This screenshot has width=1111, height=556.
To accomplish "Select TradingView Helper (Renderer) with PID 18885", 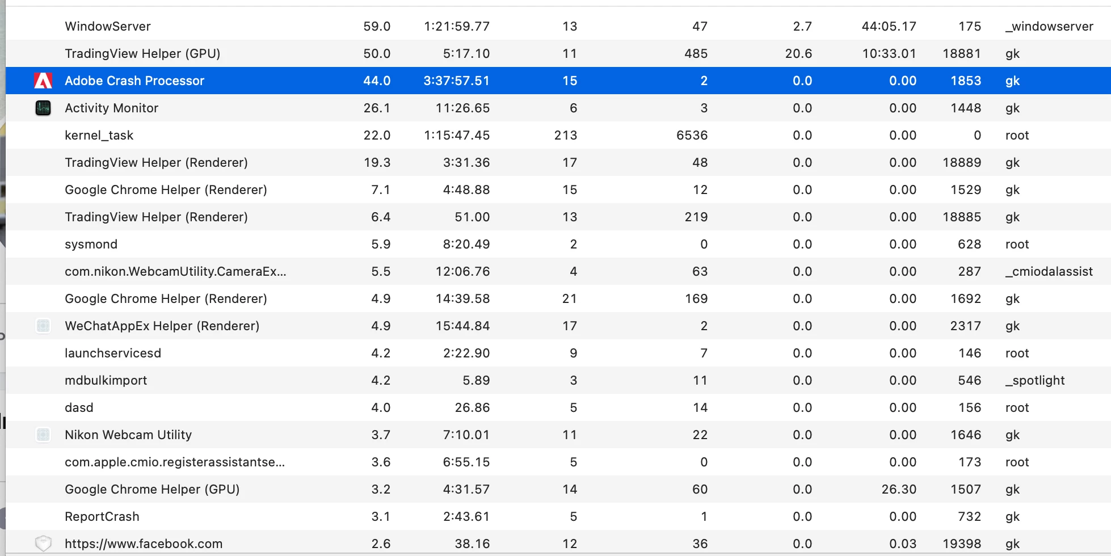I will click(558, 217).
